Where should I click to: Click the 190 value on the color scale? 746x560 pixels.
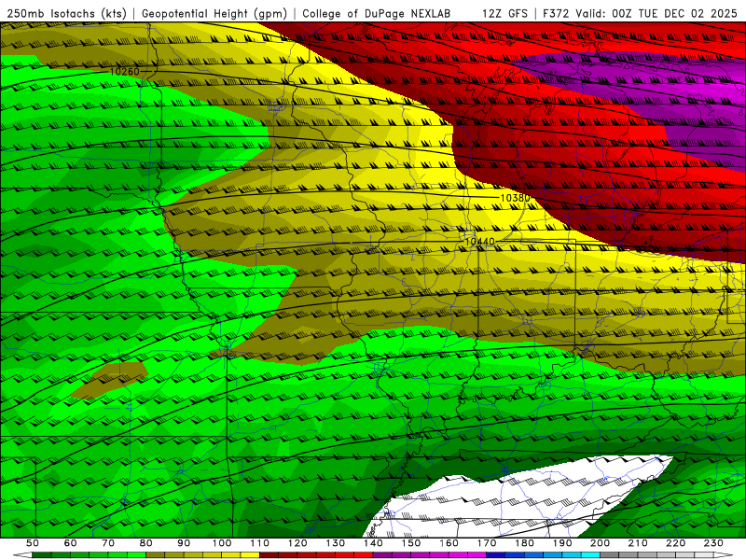(x=562, y=543)
